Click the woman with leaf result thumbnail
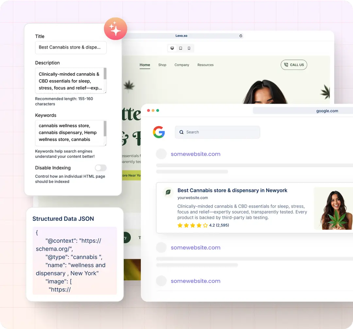The height and width of the screenshot is (329, 353). pyautogui.click(x=333, y=209)
